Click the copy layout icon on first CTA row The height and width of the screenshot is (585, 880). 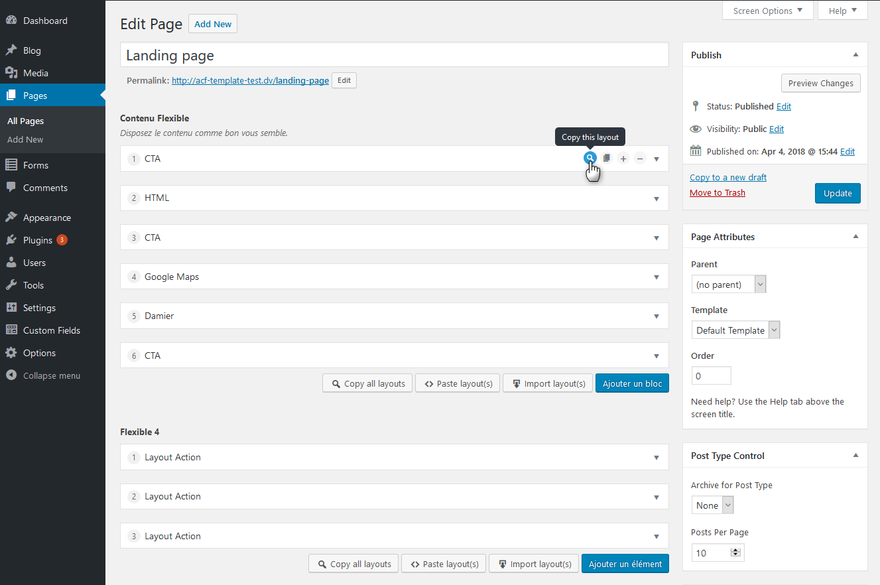[590, 158]
